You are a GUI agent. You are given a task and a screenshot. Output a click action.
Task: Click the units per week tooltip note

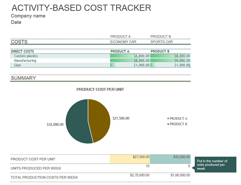(x=215, y=165)
